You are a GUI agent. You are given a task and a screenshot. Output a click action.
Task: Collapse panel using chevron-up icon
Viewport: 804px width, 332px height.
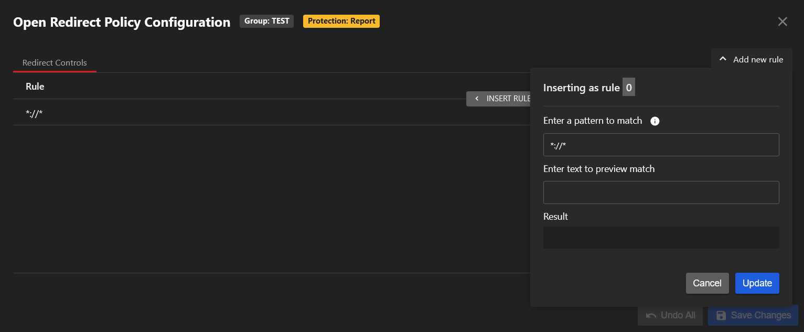tap(723, 59)
